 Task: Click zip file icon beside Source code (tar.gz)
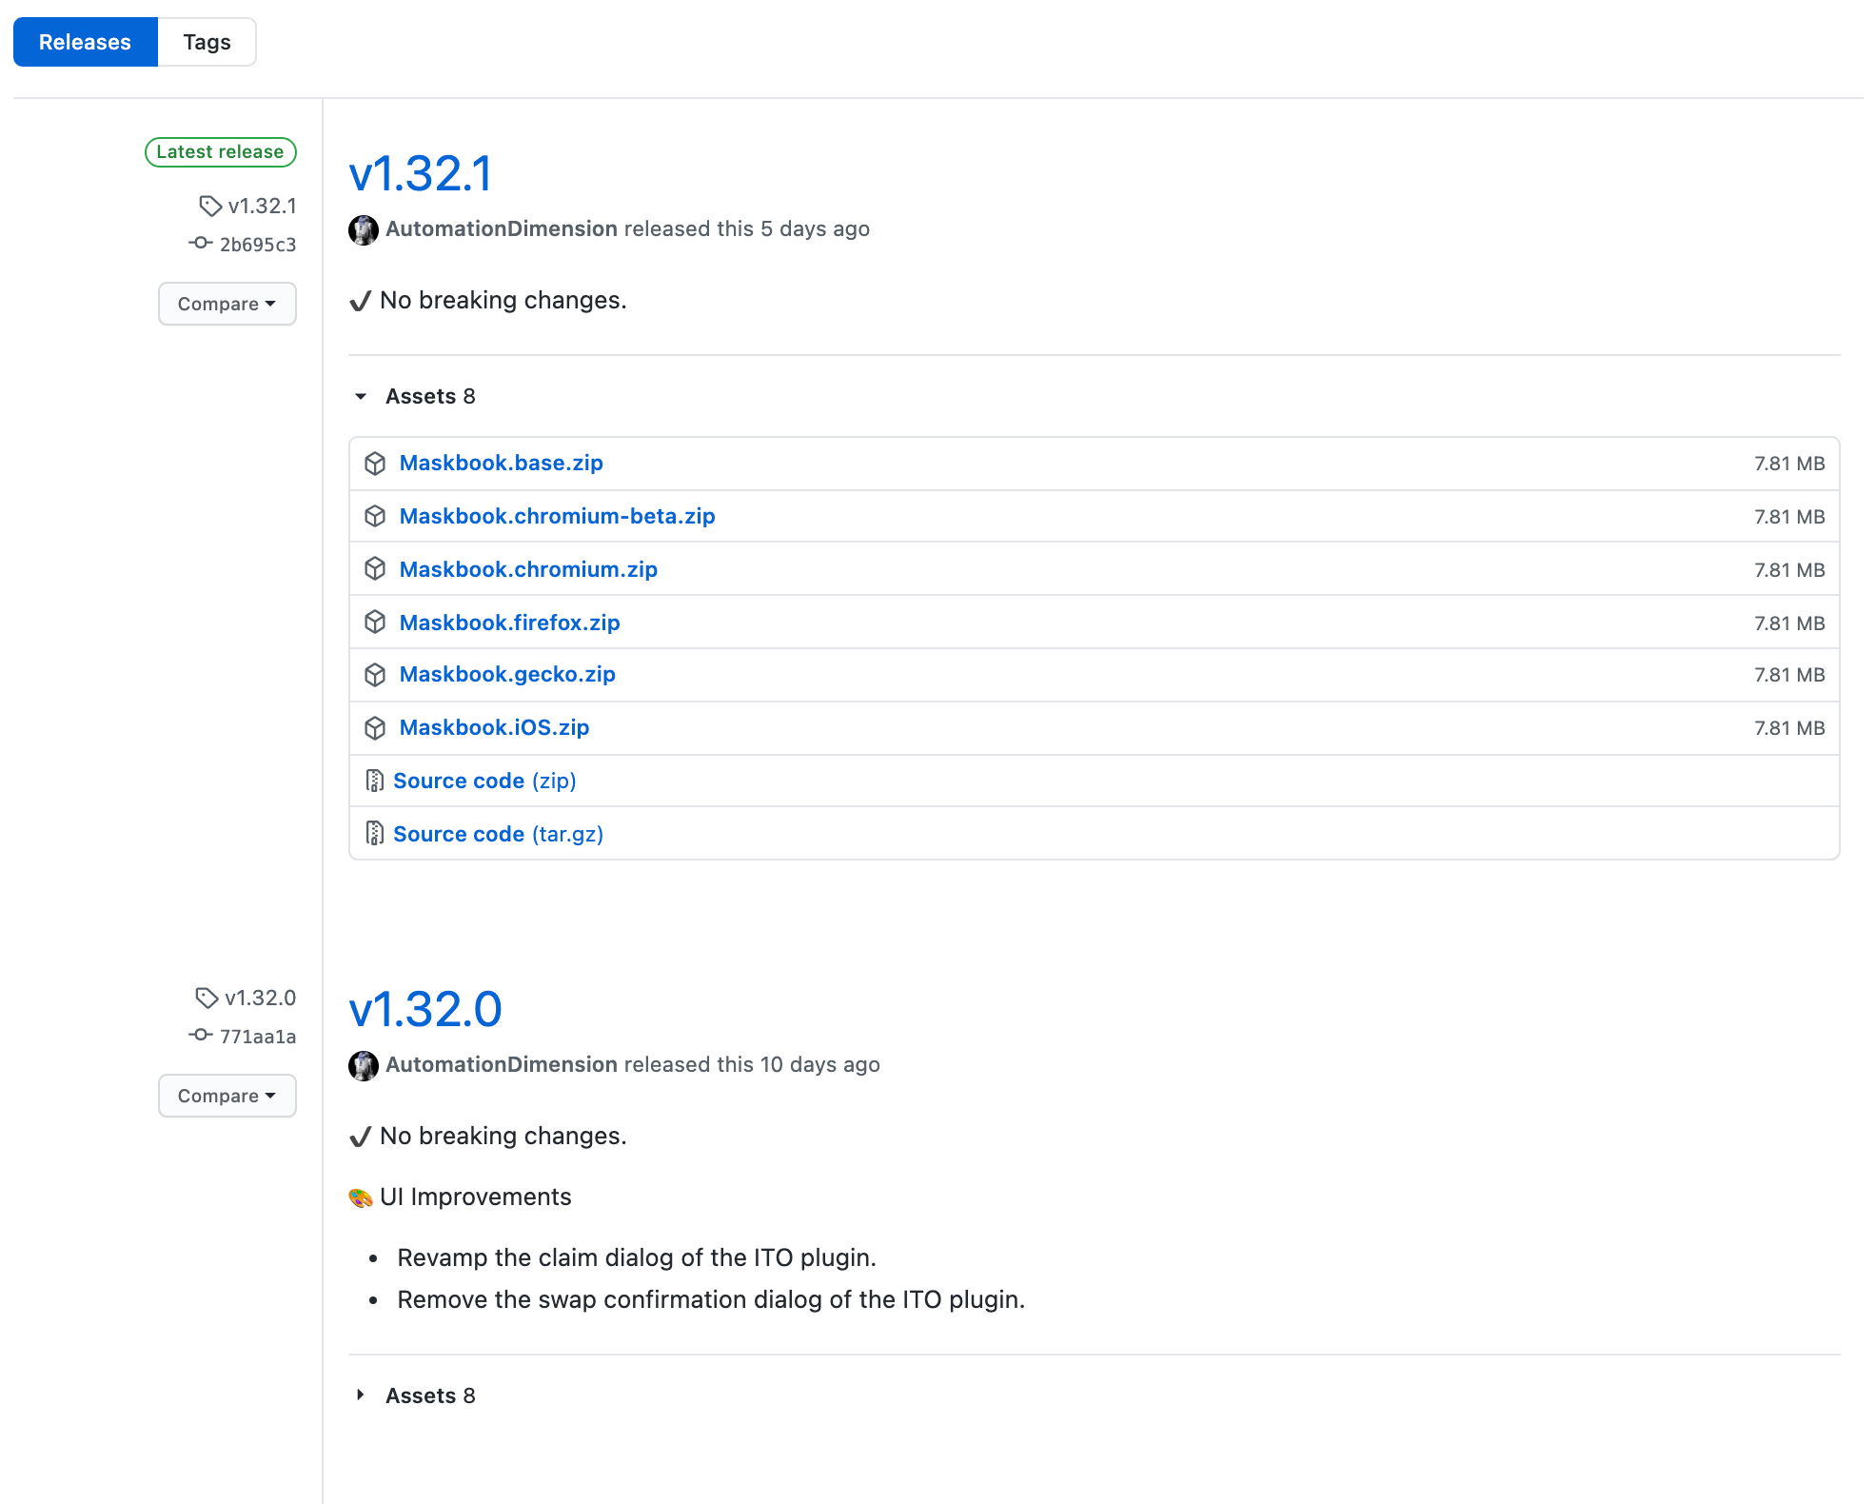(374, 834)
